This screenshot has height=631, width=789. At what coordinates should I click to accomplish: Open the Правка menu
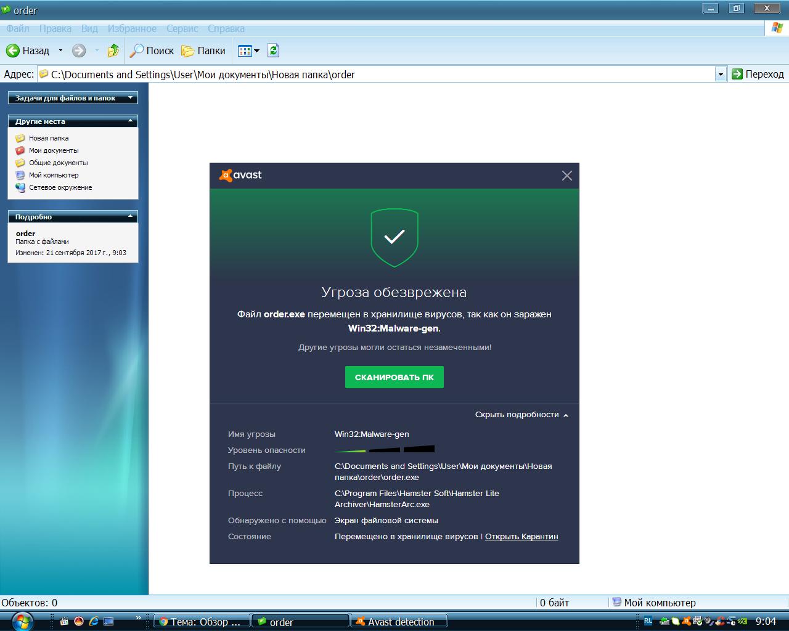[x=55, y=28]
